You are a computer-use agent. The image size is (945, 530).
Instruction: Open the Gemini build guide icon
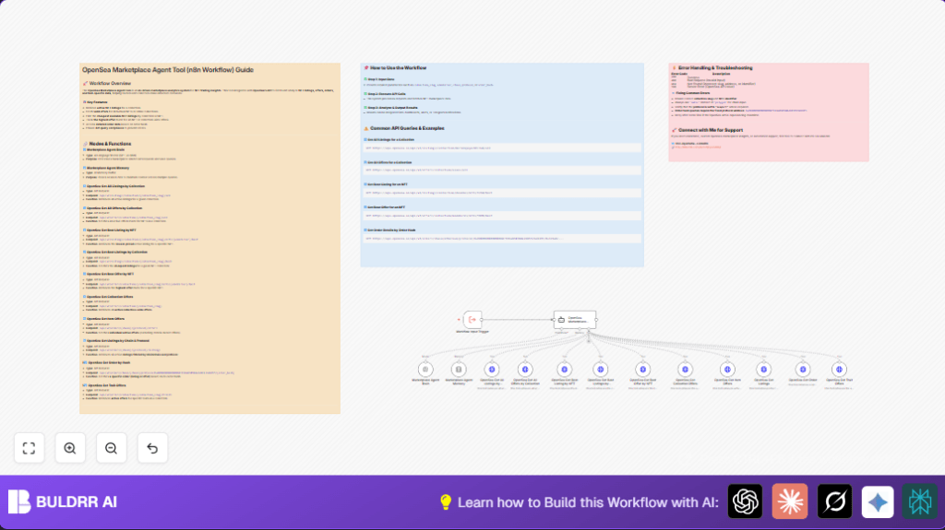[878, 501]
